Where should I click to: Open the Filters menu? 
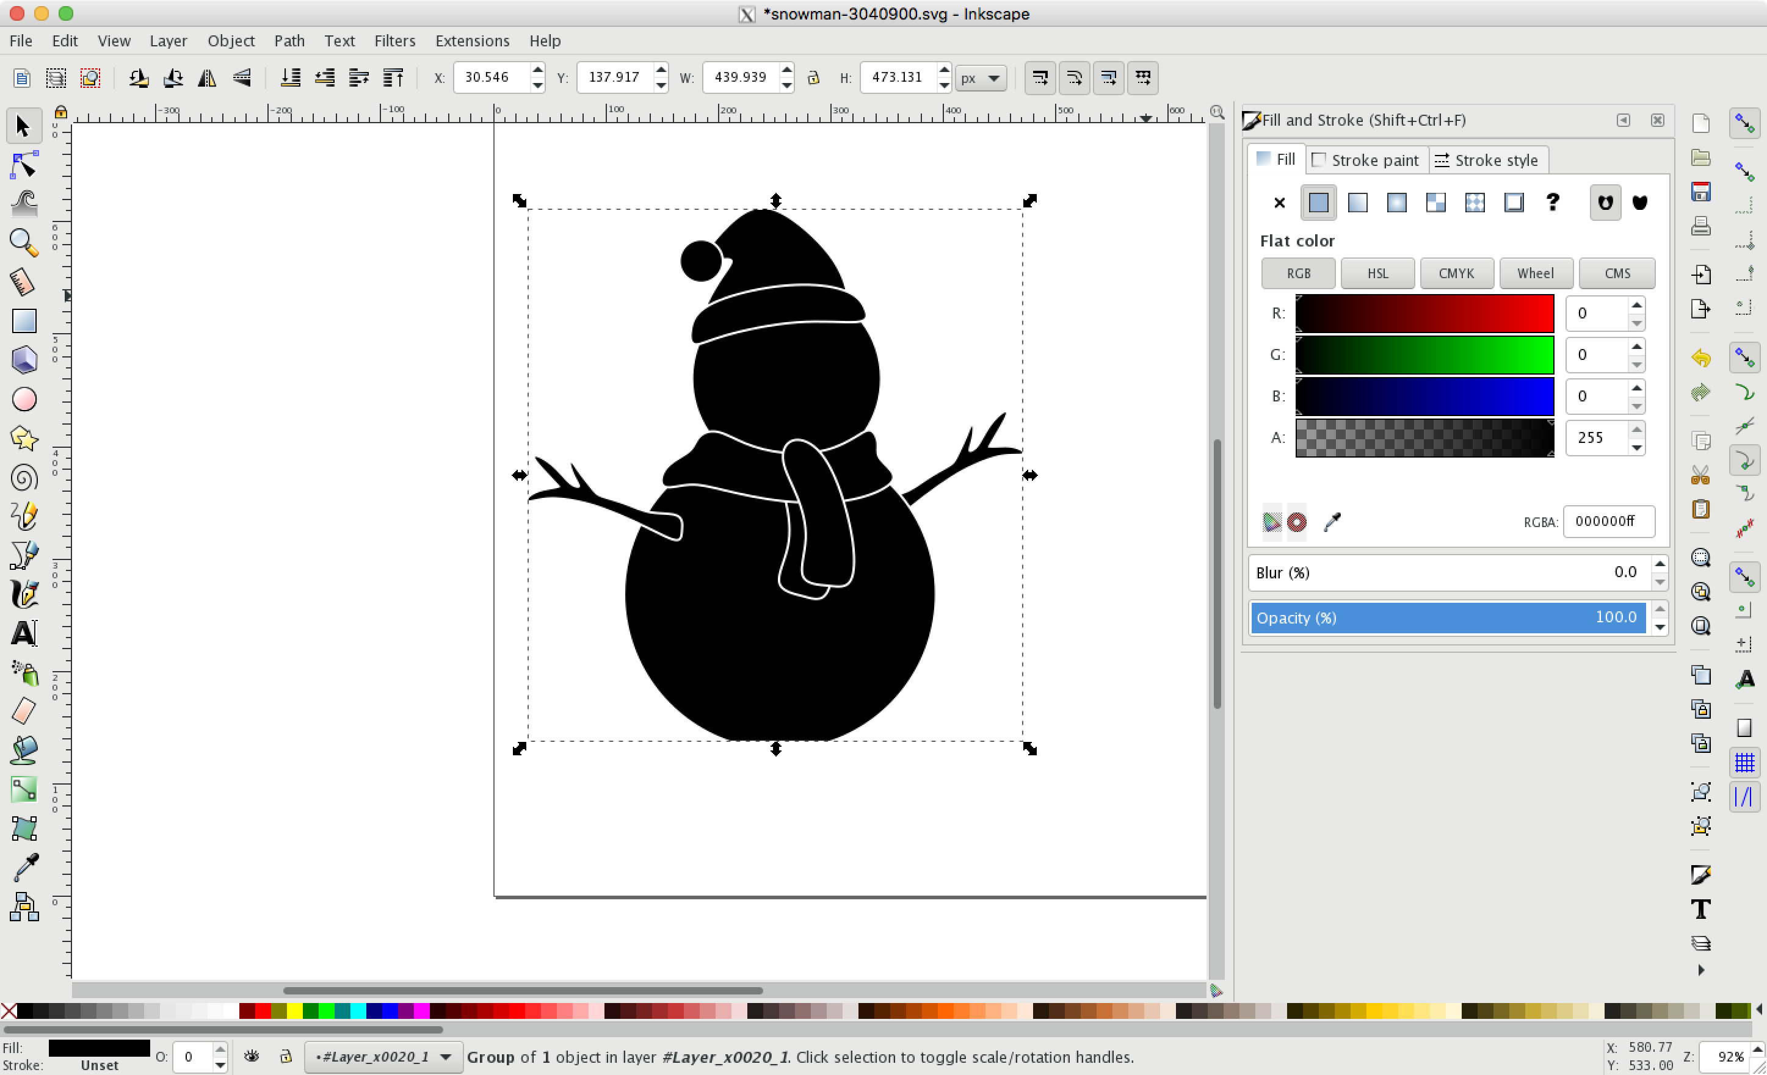coord(394,40)
